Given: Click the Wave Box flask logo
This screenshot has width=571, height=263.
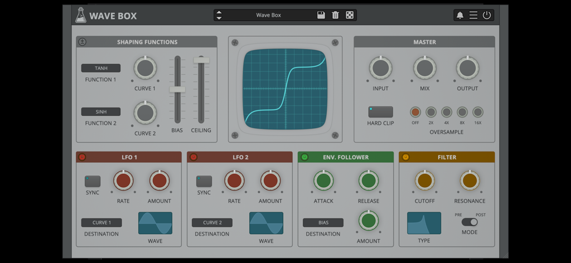Looking at the screenshot, I should click(81, 15).
